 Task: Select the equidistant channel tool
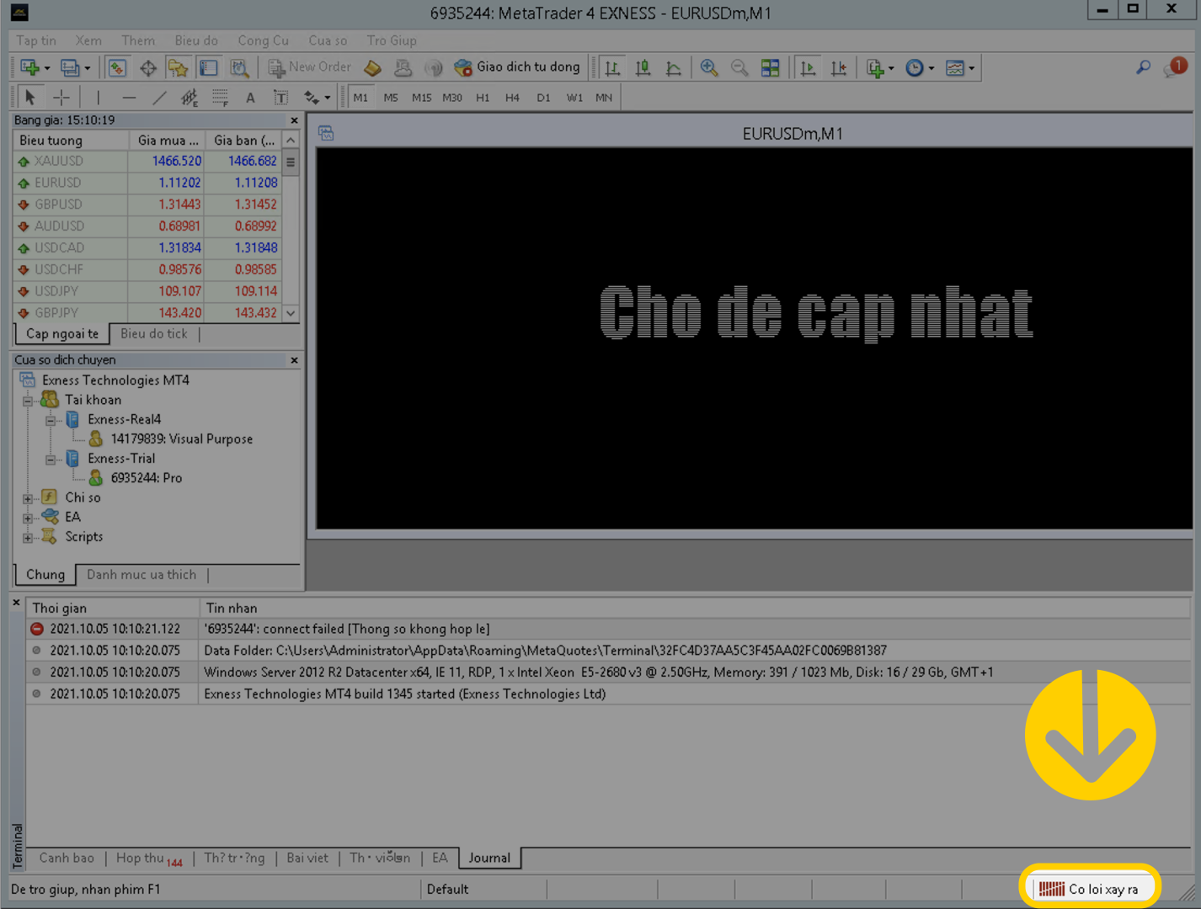click(189, 98)
